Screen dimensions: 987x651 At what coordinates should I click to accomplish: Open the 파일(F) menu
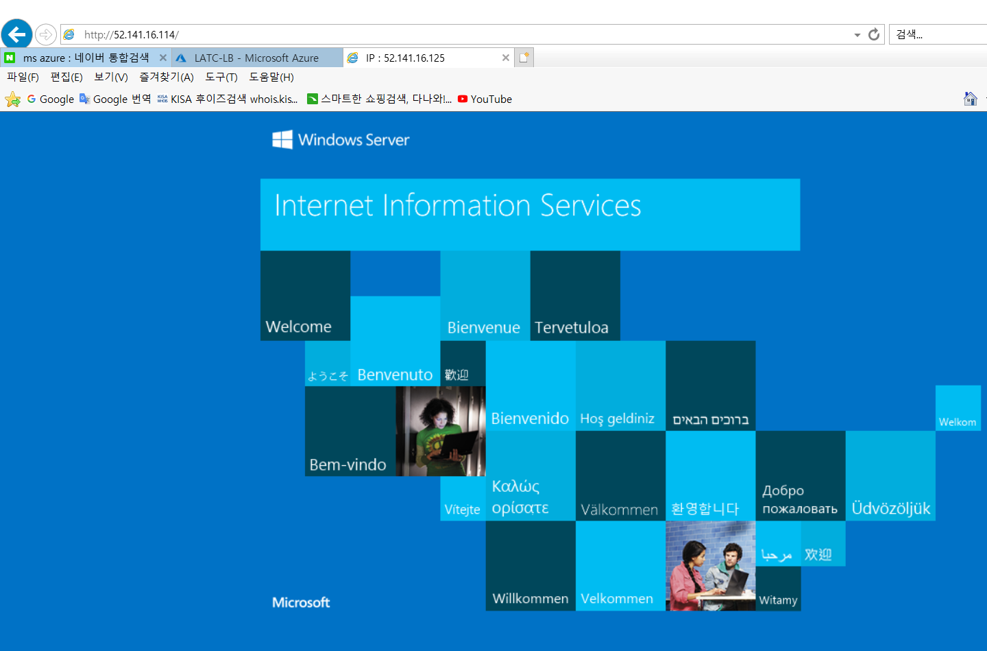pos(23,77)
